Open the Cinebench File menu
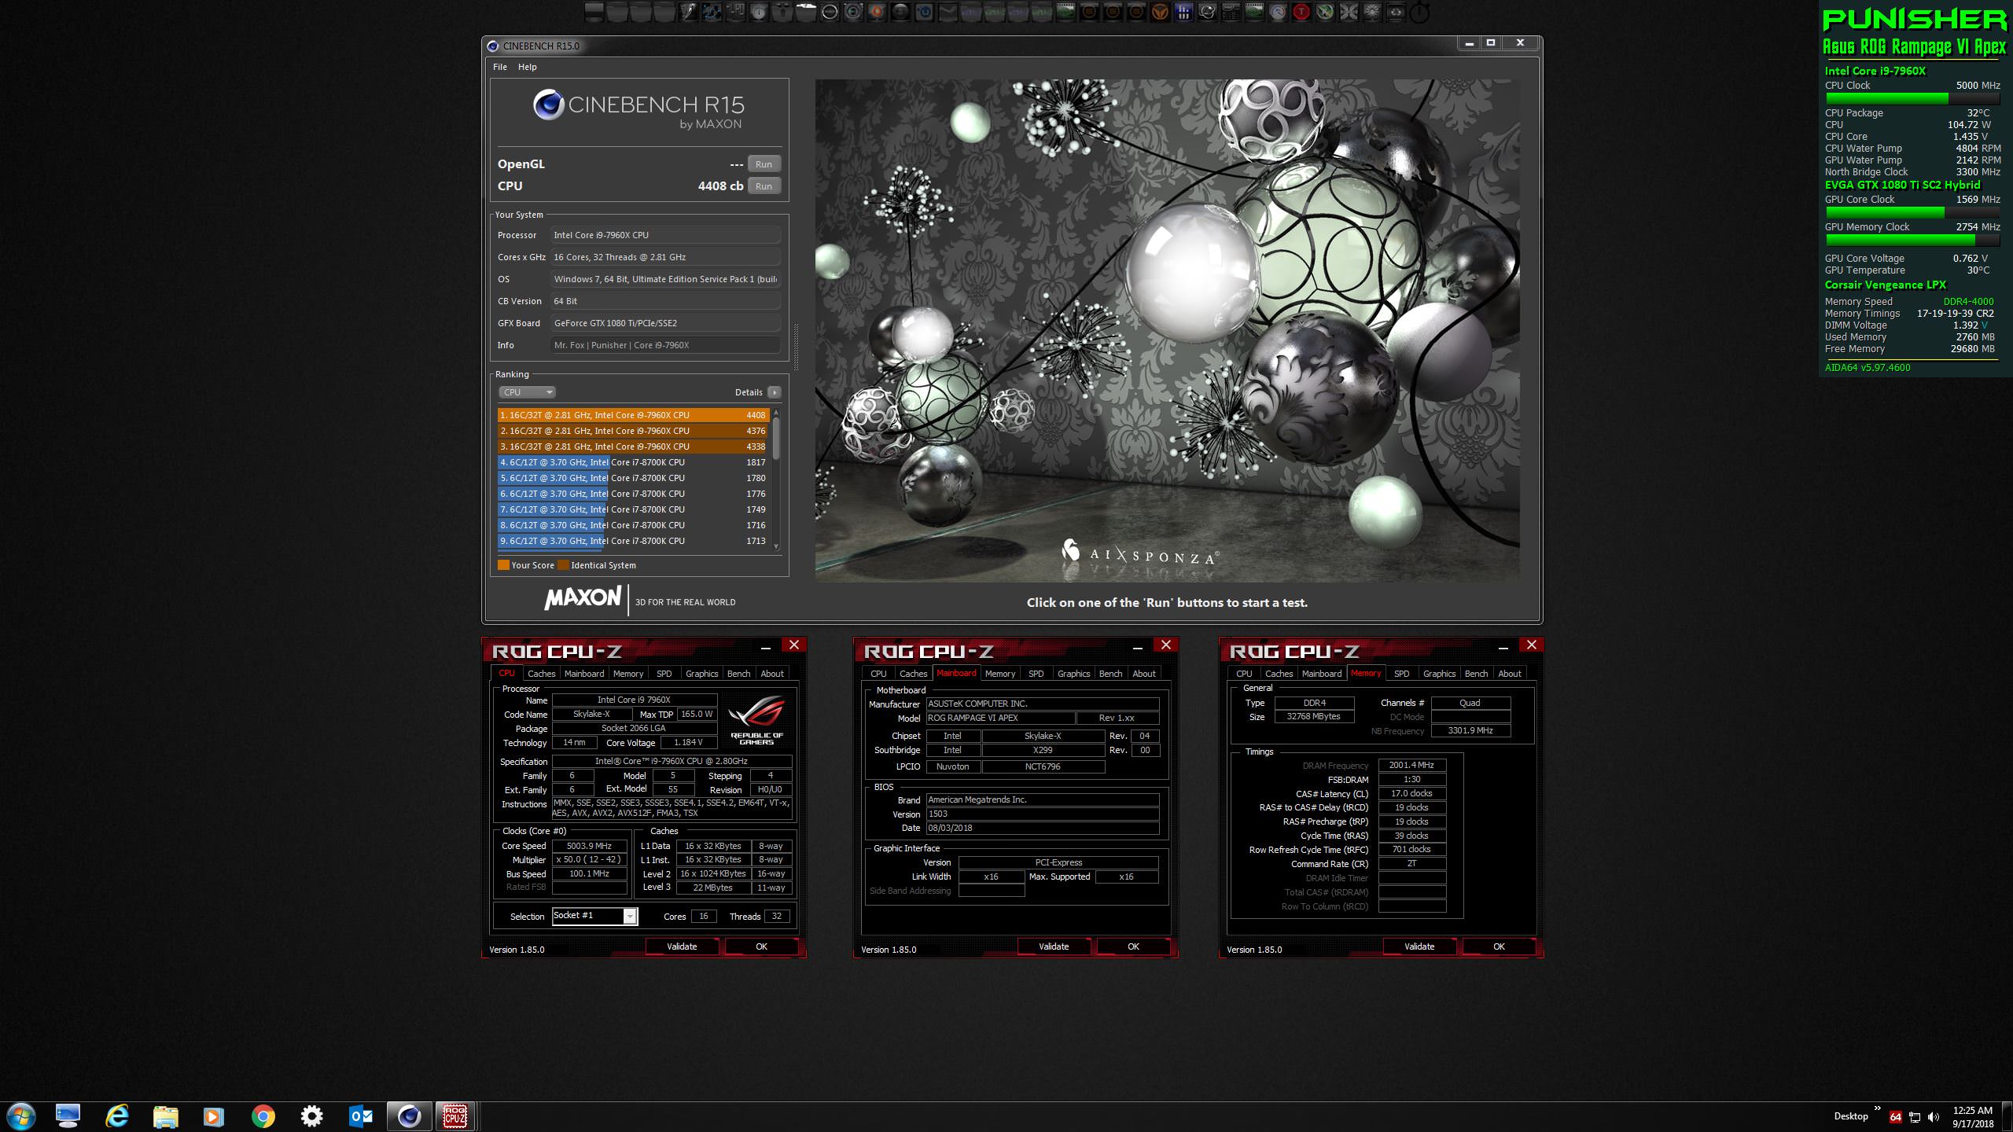Image resolution: width=2013 pixels, height=1132 pixels. point(500,67)
